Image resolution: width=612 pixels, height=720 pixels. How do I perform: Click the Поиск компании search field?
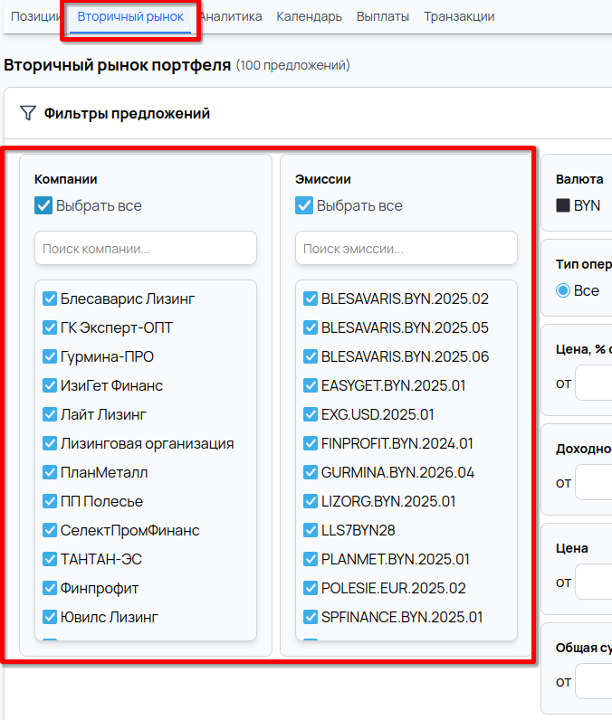145,248
